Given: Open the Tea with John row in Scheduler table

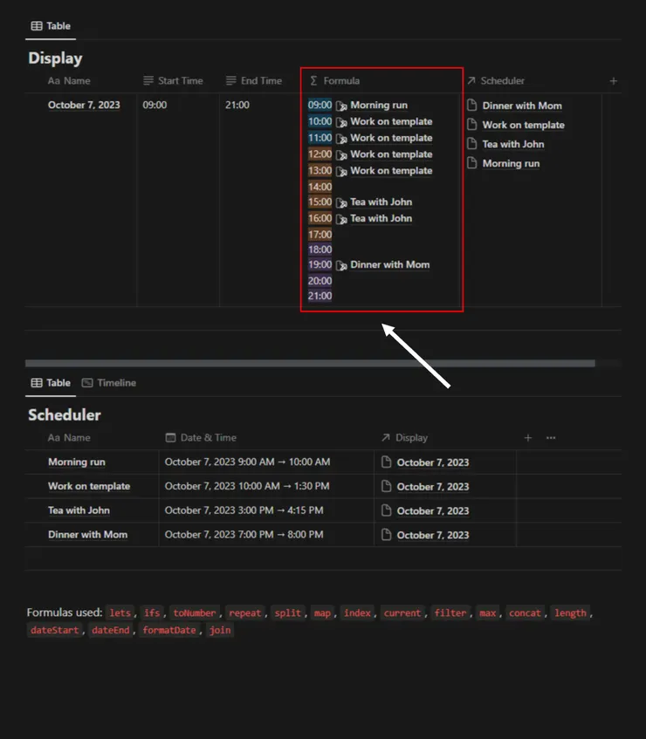Looking at the screenshot, I should coord(79,510).
